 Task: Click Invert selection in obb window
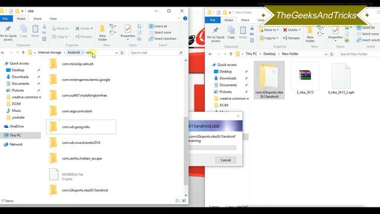[162, 39]
